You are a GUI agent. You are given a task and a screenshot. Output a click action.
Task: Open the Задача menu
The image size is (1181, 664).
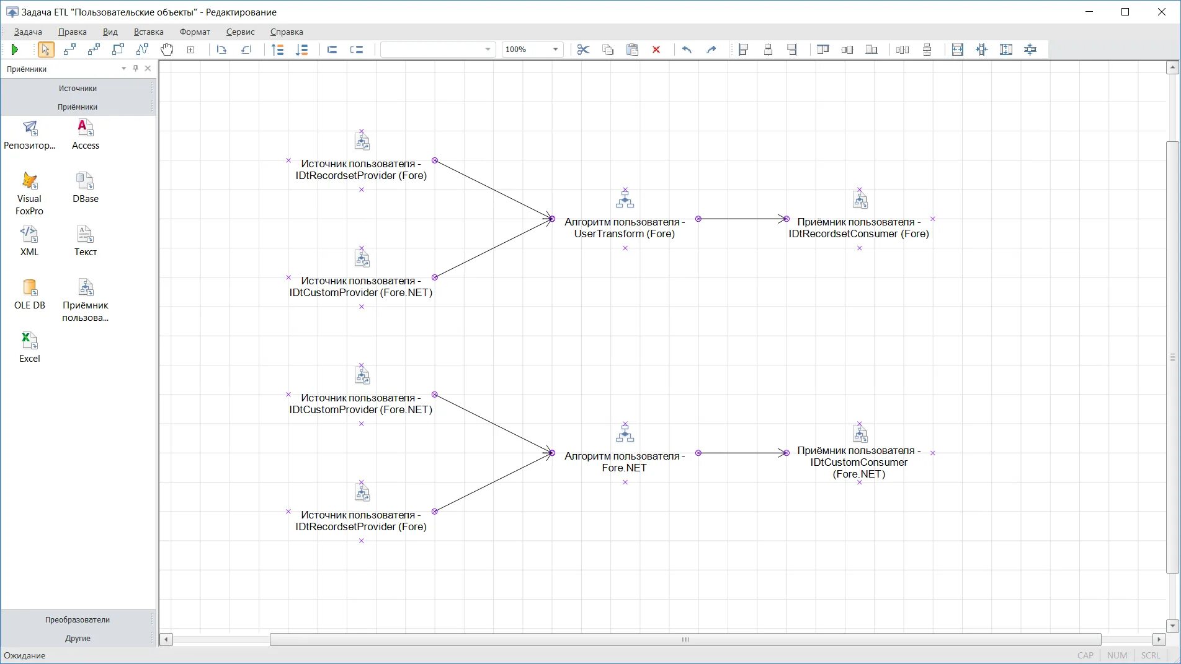[x=28, y=32]
